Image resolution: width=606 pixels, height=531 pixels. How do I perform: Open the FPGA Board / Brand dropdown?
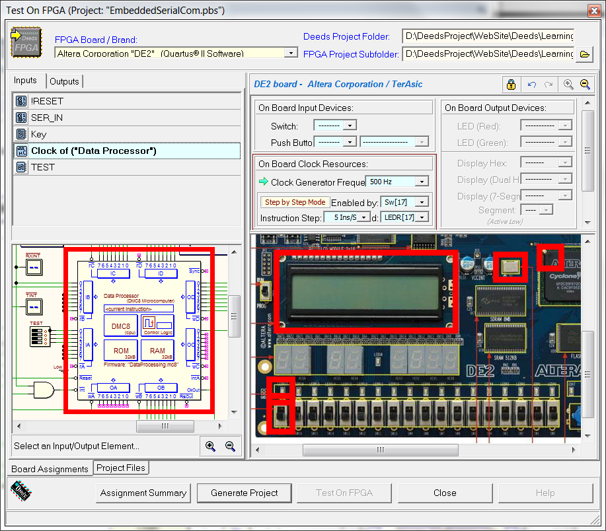point(291,53)
